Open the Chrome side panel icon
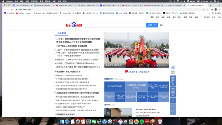 pyautogui.click(x=212, y=10)
